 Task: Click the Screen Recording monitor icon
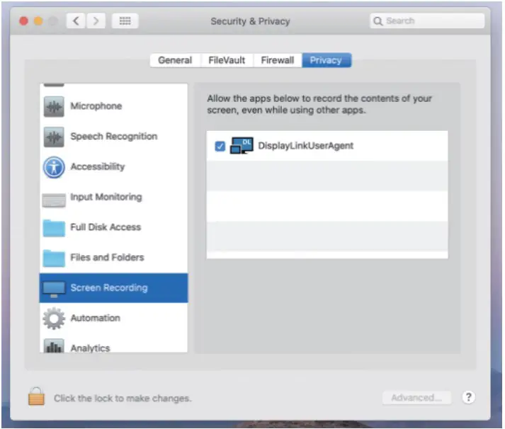(x=54, y=289)
